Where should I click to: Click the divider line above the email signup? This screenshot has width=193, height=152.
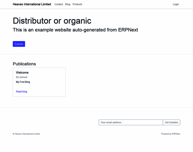(x=96, y=107)
